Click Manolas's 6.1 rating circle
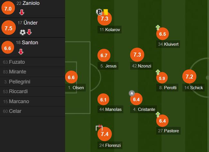Image resolution: width=209 pixels, height=152 pixels. [103, 99]
